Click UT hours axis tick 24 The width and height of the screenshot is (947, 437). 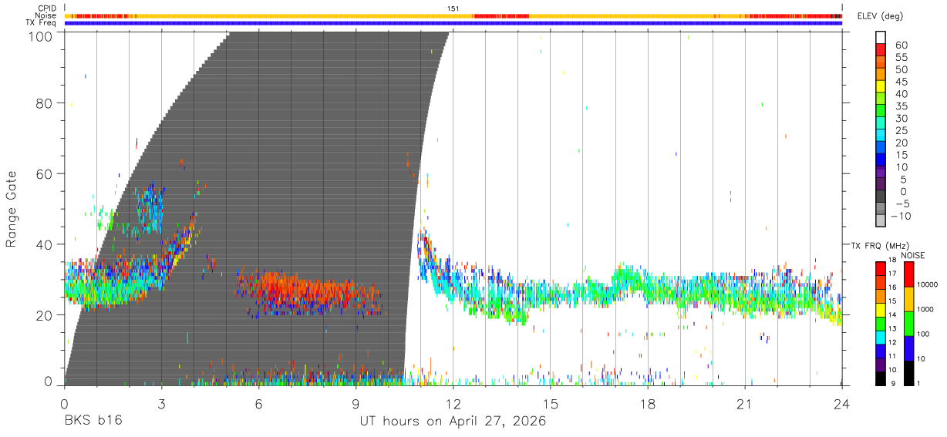click(x=842, y=403)
